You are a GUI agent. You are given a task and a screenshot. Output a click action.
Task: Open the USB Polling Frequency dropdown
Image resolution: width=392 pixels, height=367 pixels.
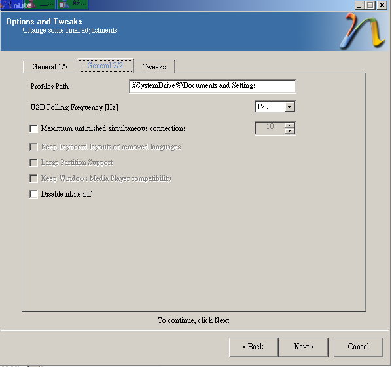[x=289, y=107]
